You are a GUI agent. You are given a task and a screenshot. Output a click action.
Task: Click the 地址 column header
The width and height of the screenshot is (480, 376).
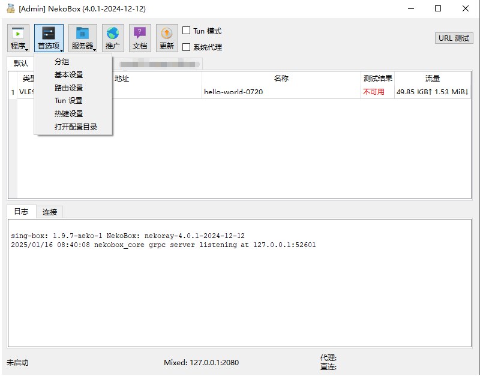pos(122,79)
